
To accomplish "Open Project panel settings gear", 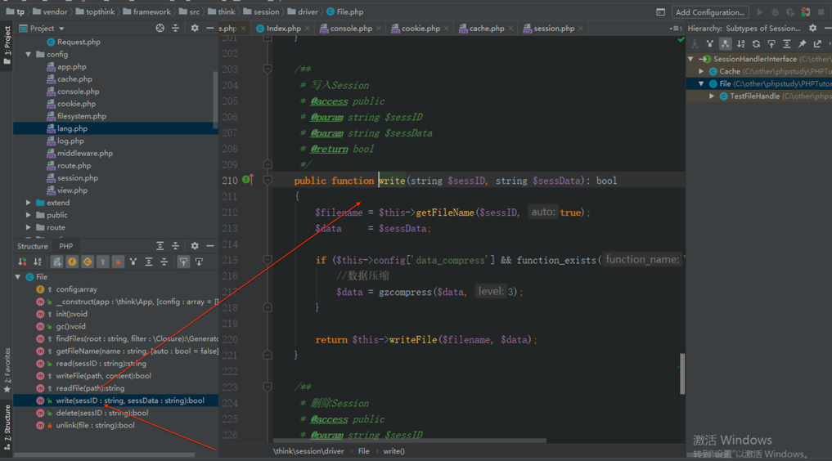I will [195, 28].
